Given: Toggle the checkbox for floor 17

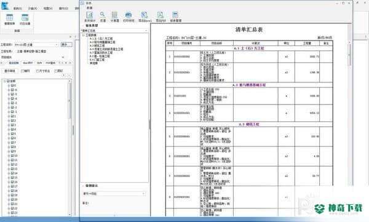Looking at the screenshot, I should point(12,186).
